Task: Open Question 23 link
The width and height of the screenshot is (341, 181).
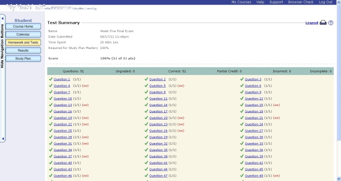Action: [158, 124]
